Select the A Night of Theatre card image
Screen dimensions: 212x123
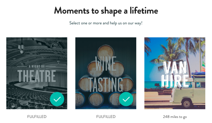point(37,73)
